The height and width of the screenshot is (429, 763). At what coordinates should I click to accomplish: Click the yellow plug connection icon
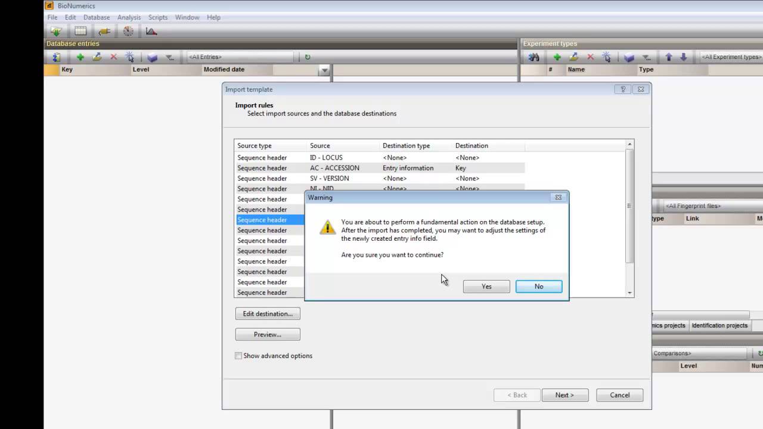point(104,31)
